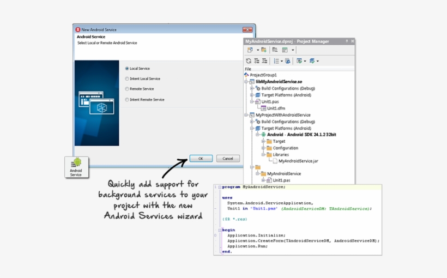Click the Android Service gallery icon
Image resolution: width=447 pixels, height=278 pixels.
[76, 167]
